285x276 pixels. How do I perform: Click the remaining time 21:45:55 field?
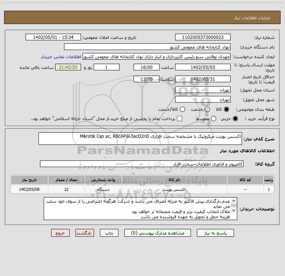pos(68,67)
